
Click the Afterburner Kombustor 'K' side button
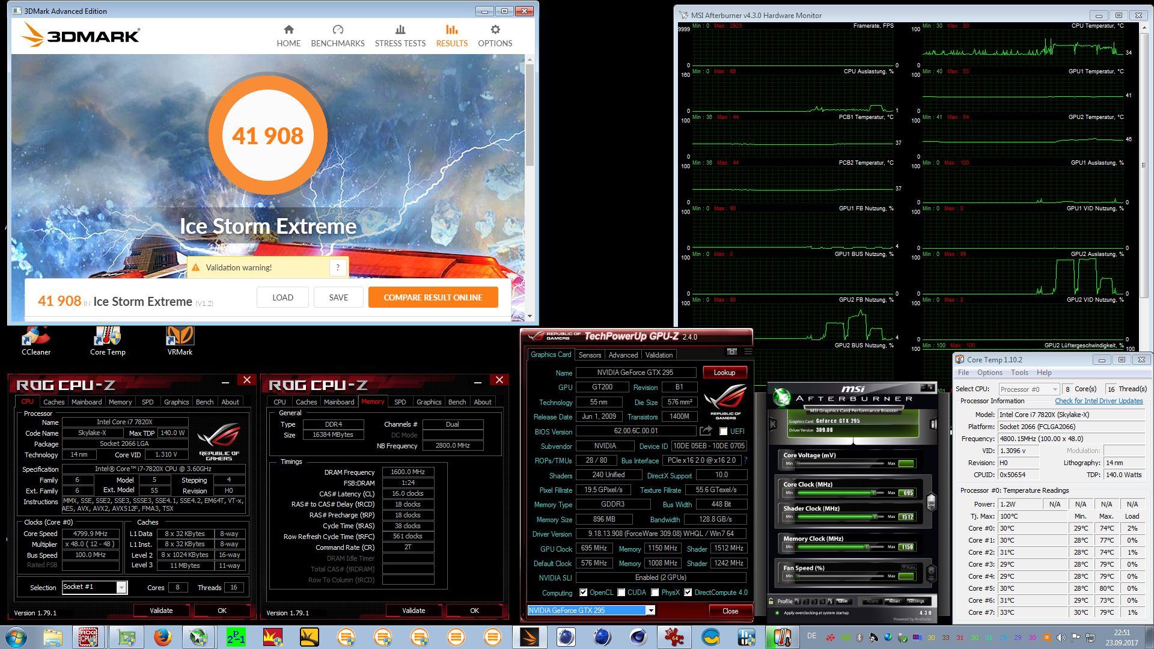click(x=774, y=424)
